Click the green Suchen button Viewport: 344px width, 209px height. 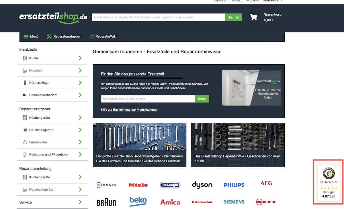(233, 17)
